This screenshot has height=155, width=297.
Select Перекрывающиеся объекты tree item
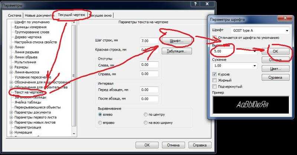(38, 107)
